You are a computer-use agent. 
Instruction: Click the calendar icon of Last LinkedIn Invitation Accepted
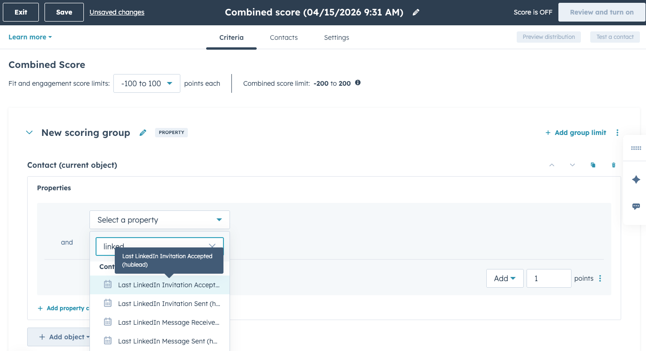click(x=108, y=284)
